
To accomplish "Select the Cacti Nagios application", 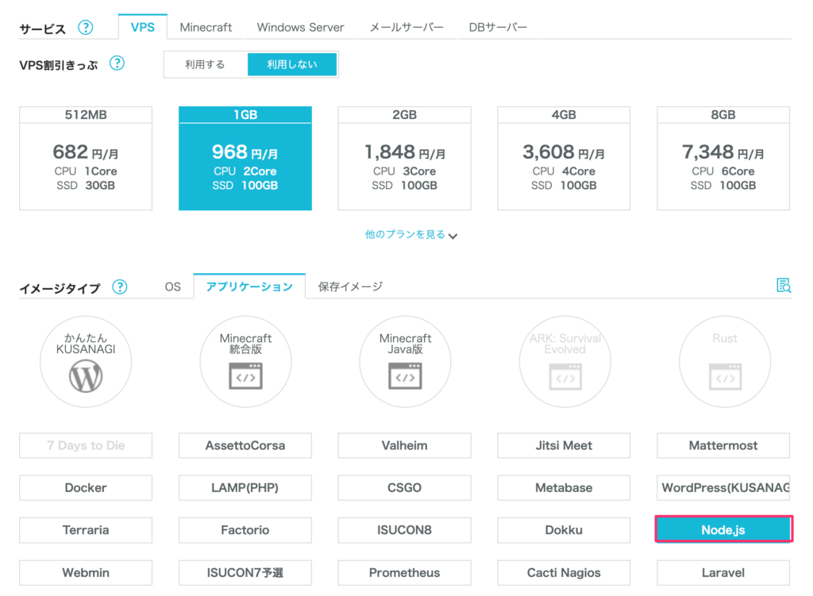I will click(564, 573).
